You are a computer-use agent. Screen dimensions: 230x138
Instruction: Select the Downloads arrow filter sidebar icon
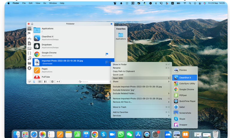[x=29, y=68]
